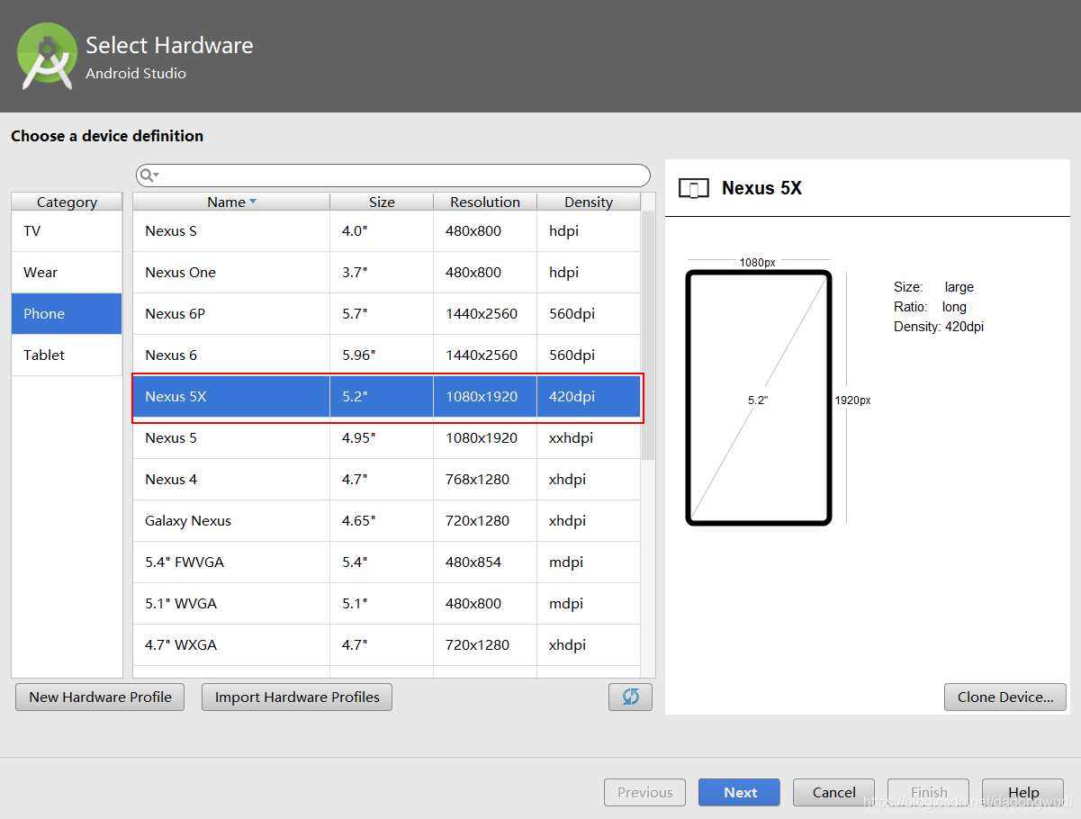
Task: Pick the Nexus 5 device row
Action: 387,438
